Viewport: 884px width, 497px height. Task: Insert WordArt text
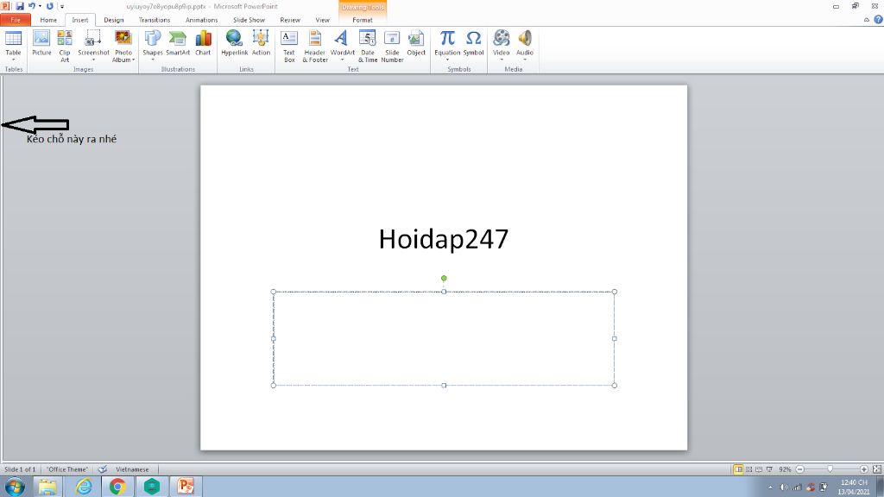(342, 45)
